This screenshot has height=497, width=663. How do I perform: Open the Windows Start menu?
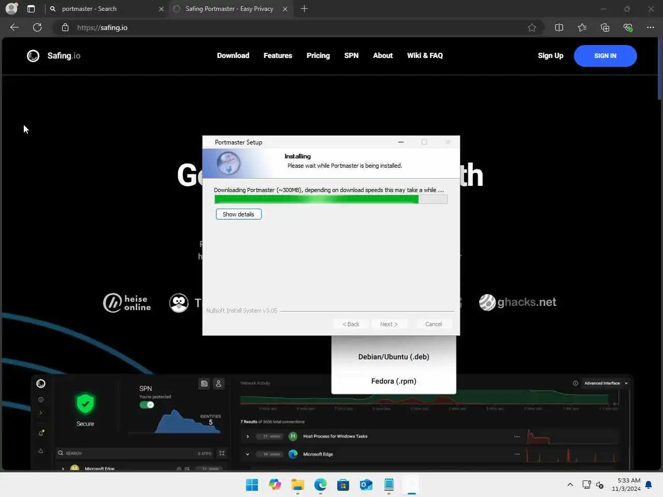pos(252,485)
